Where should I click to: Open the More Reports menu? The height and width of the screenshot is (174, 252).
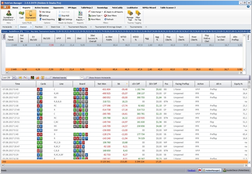pyautogui.click(x=80, y=15)
